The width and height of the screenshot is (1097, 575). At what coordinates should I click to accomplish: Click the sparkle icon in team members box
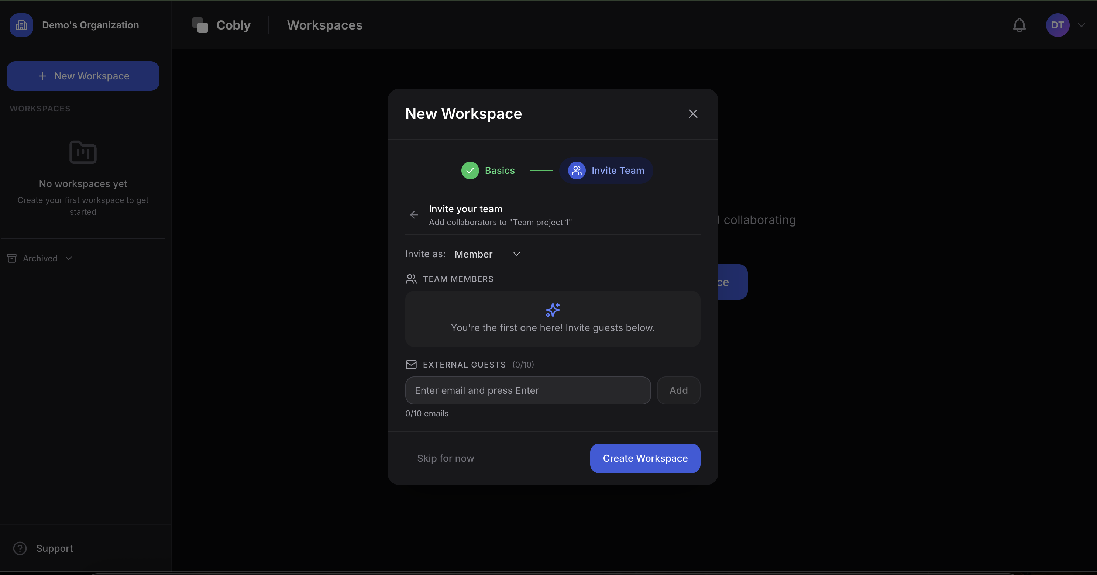click(x=553, y=310)
